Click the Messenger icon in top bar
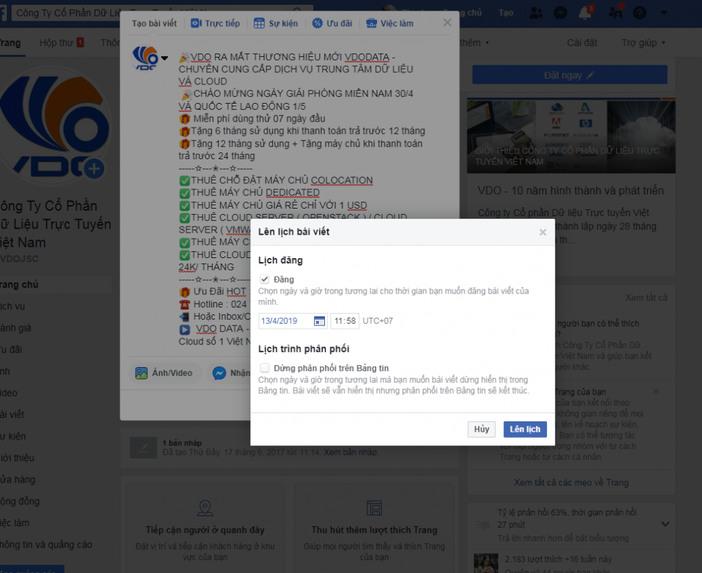 coord(559,12)
